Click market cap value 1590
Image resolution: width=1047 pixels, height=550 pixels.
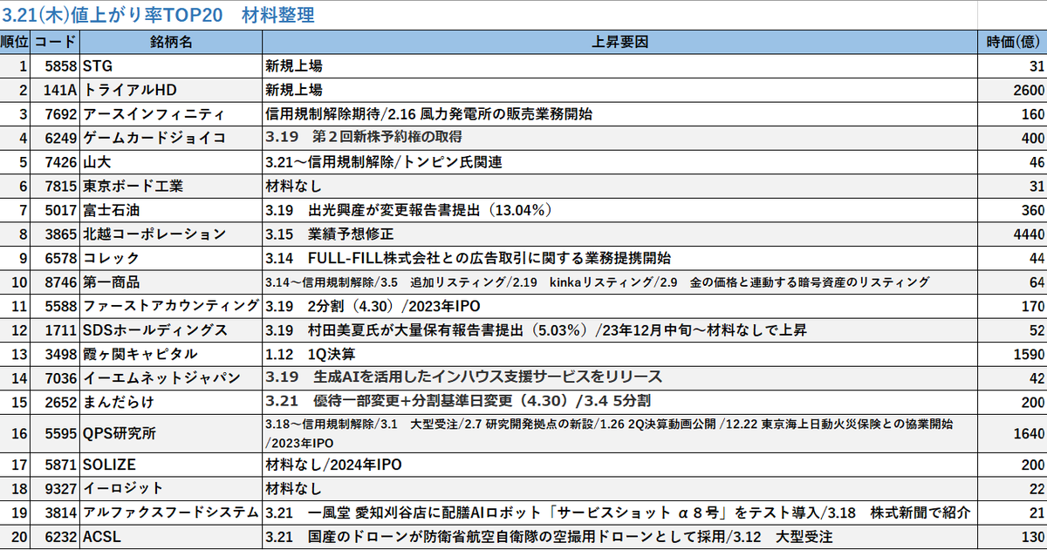coord(1011,353)
